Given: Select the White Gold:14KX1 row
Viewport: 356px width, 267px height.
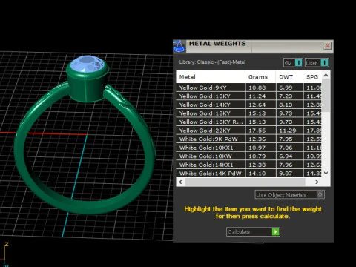Looking at the screenshot, I should pos(249,165).
